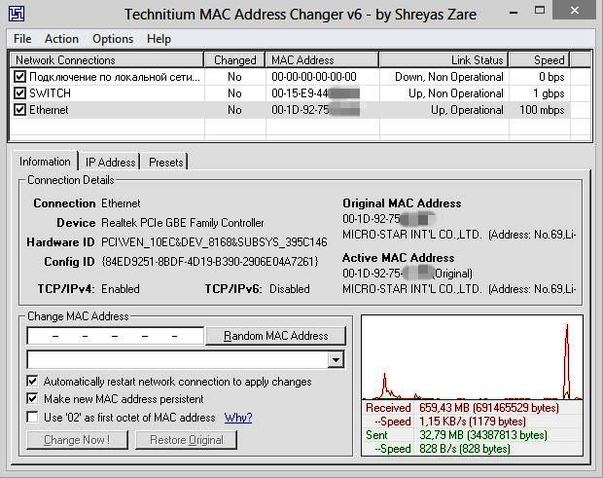Viewport: 603px width, 478px height.
Task: Click the Original MAC Address heading
Action: [x=402, y=202]
